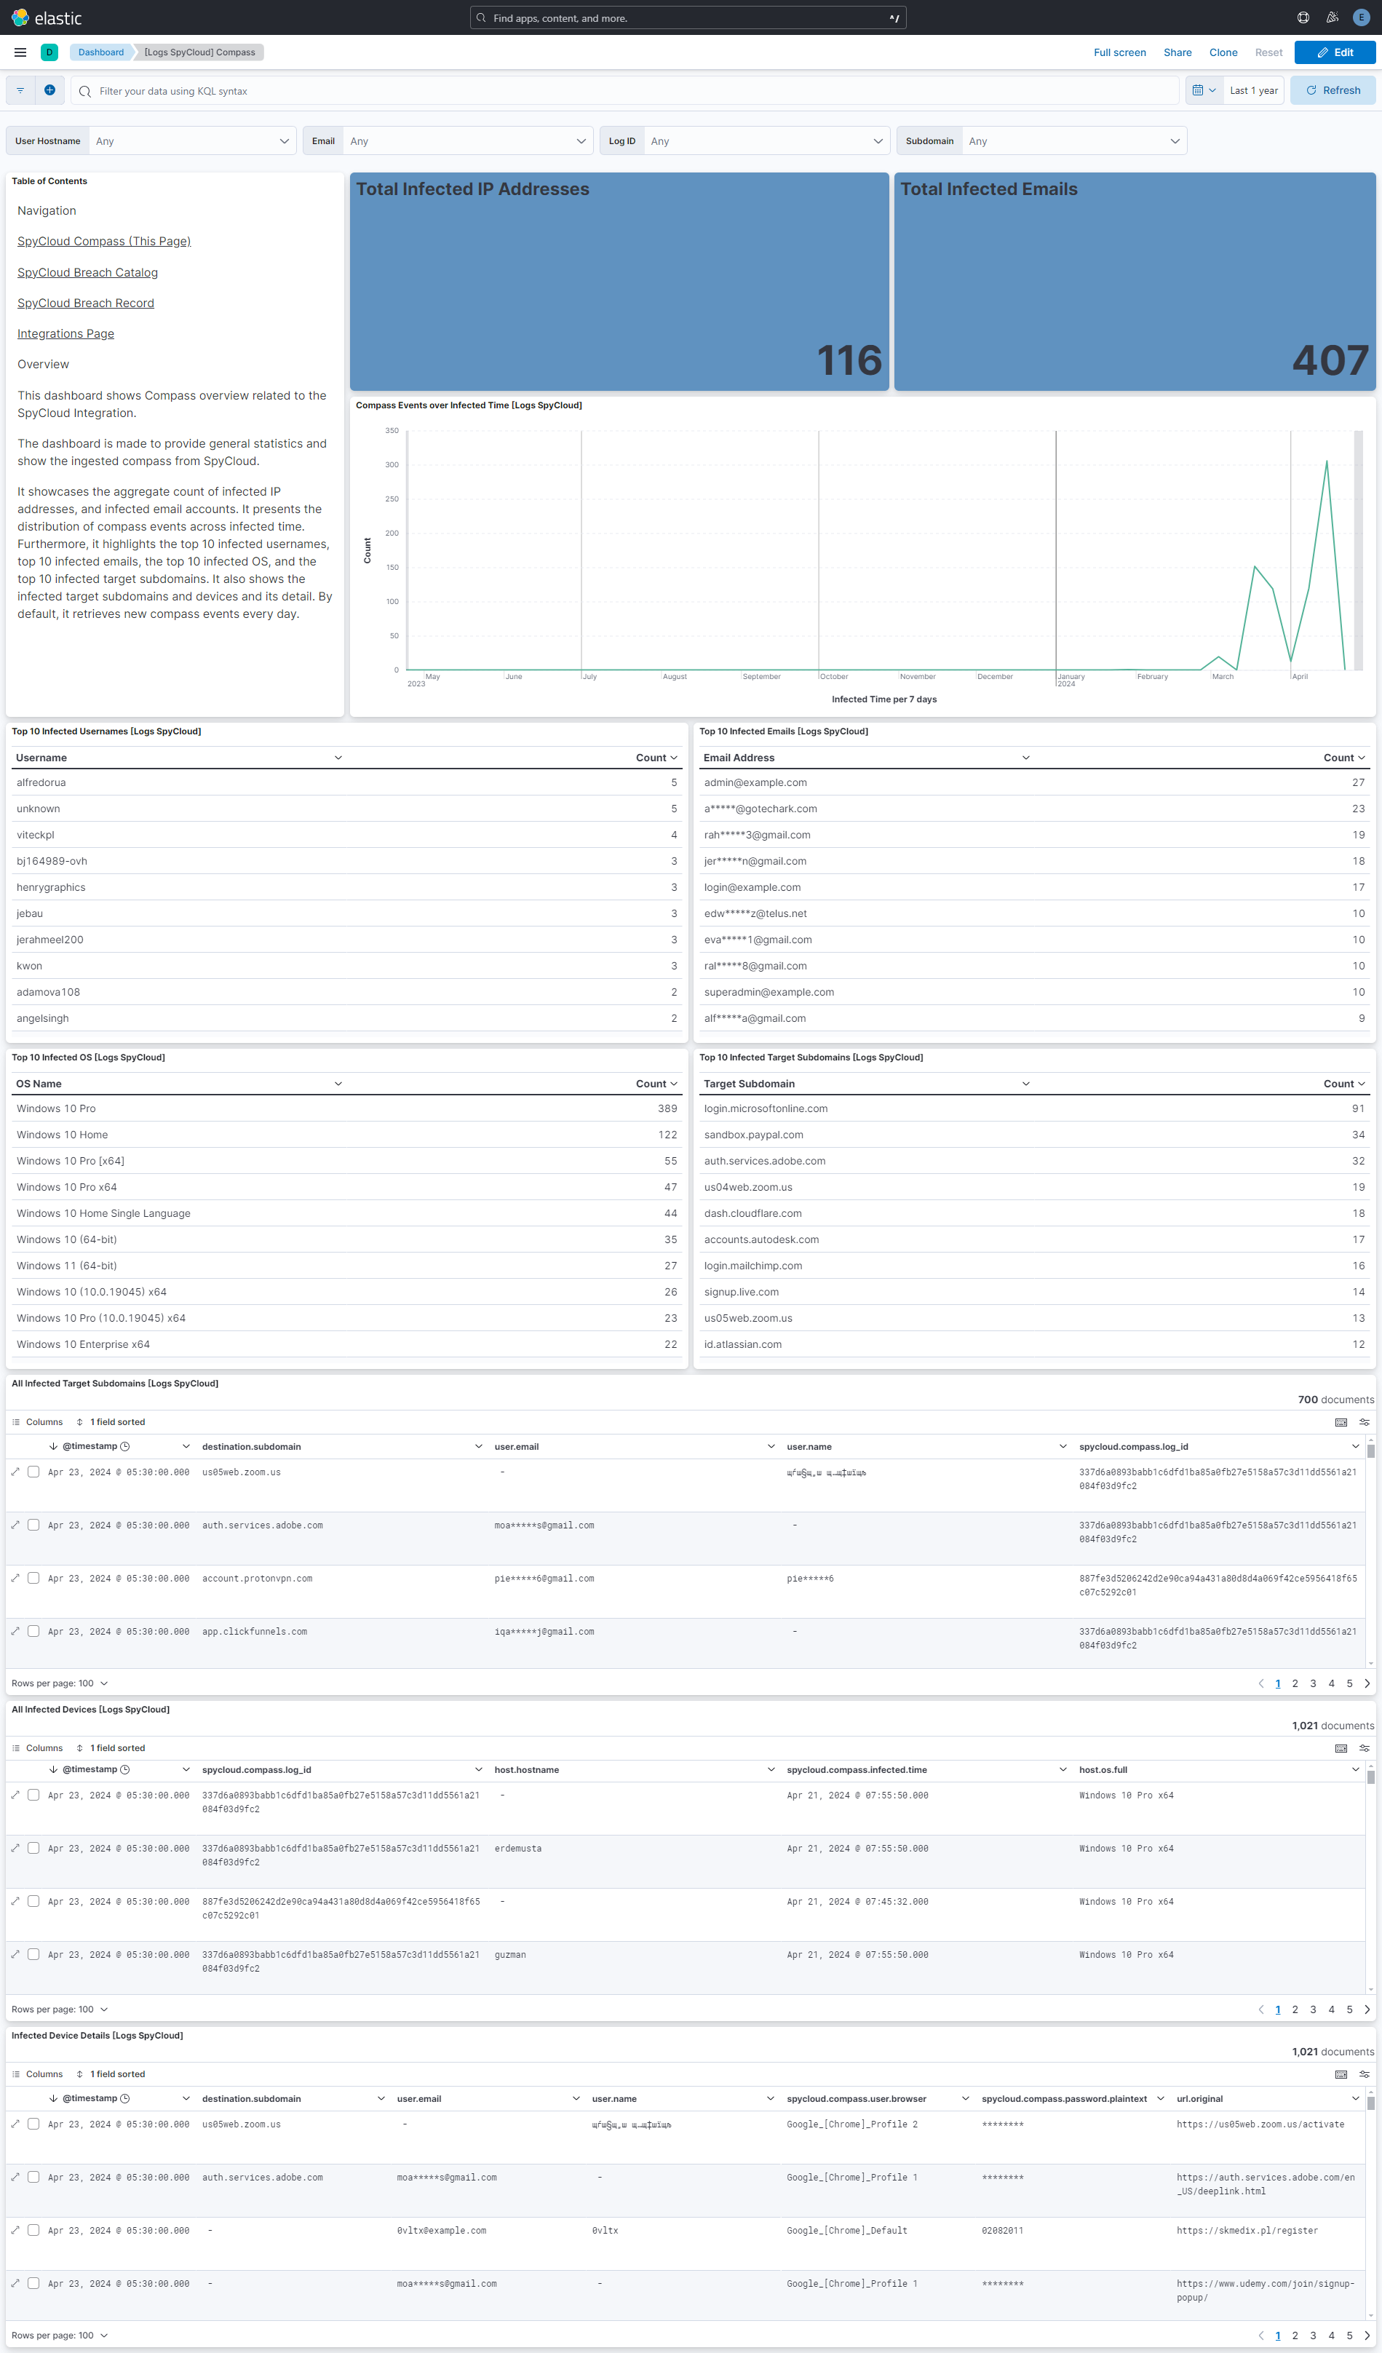The image size is (1382, 2353).
Task: Click the Refresh button
Action: [1333, 90]
